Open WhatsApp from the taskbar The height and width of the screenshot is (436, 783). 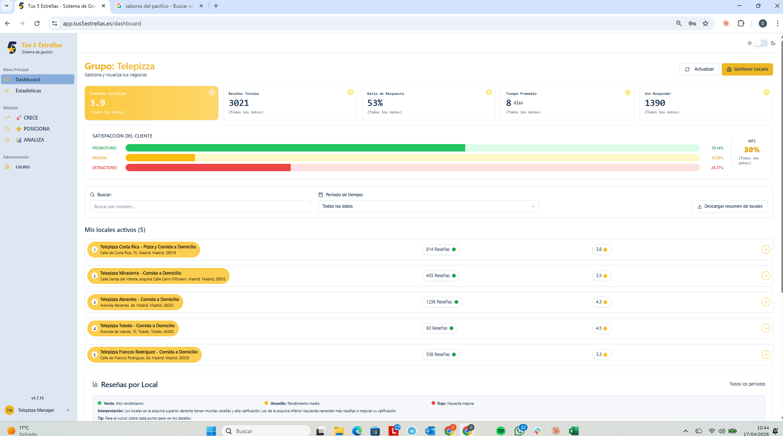click(x=519, y=431)
